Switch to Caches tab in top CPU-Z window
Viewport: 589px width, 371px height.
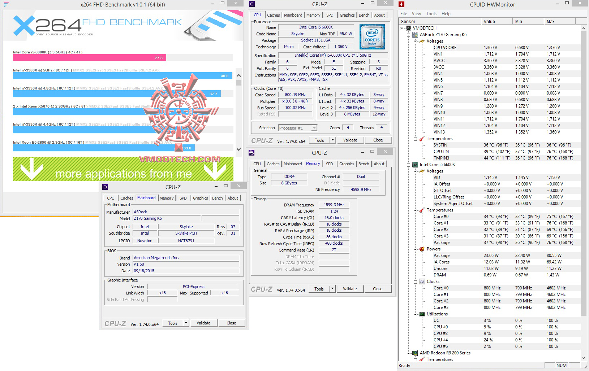pyautogui.click(x=273, y=15)
